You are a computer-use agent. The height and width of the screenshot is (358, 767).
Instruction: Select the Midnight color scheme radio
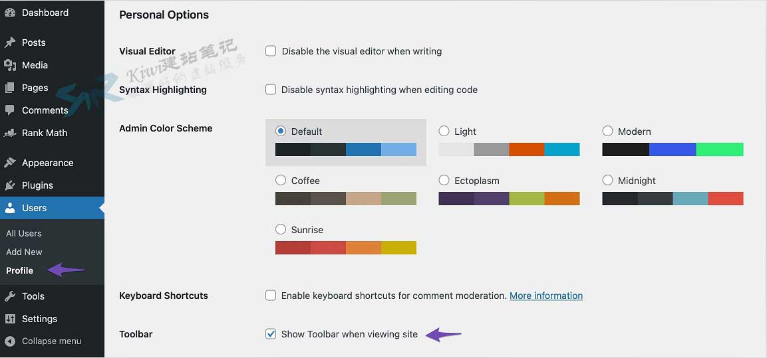pos(607,180)
